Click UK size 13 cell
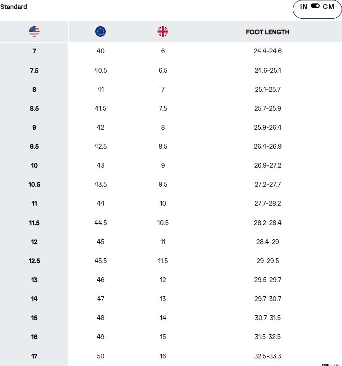 pos(163,299)
